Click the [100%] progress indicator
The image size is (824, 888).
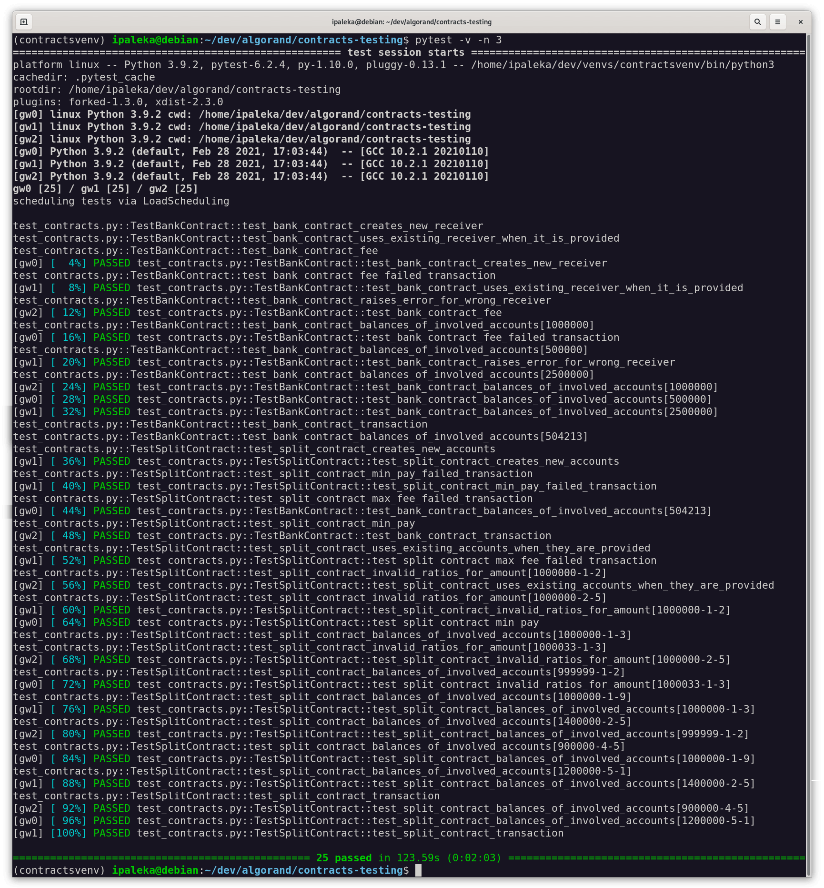(68, 833)
